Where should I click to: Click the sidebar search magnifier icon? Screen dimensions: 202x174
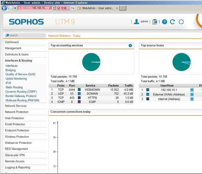7,35
